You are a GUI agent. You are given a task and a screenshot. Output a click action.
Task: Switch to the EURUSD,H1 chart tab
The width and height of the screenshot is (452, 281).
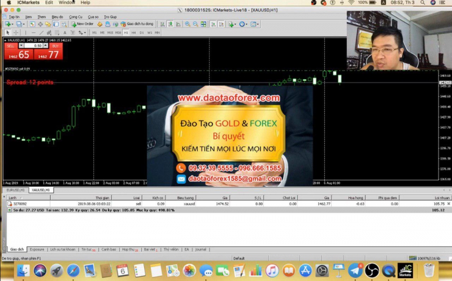(x=16, y=190)
